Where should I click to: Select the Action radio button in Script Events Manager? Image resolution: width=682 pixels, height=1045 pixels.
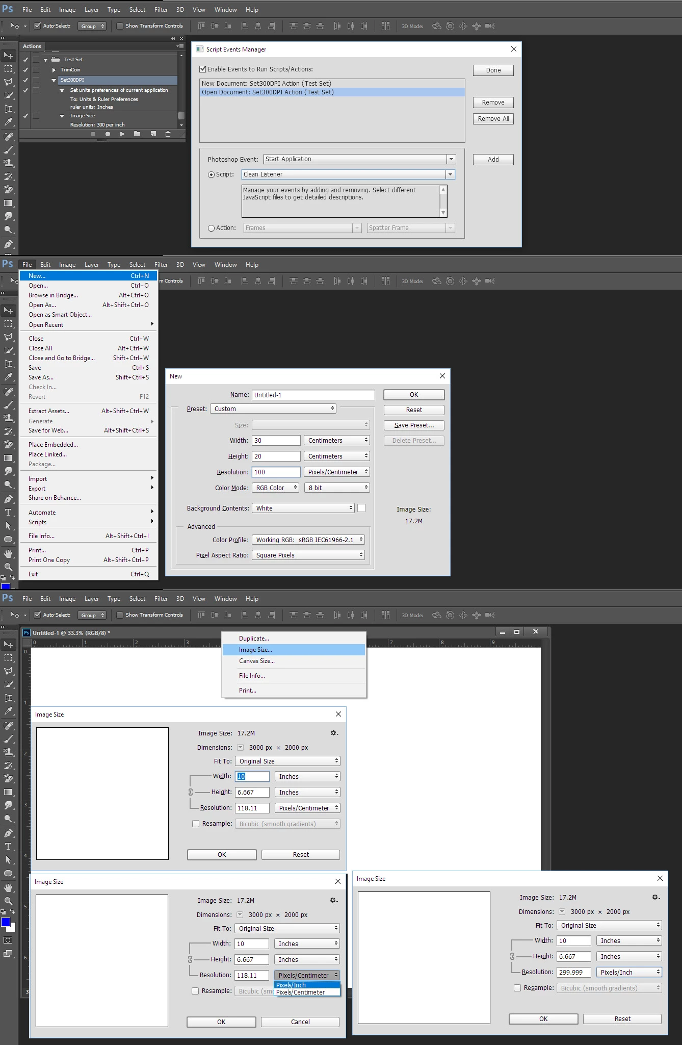(211, 228)
